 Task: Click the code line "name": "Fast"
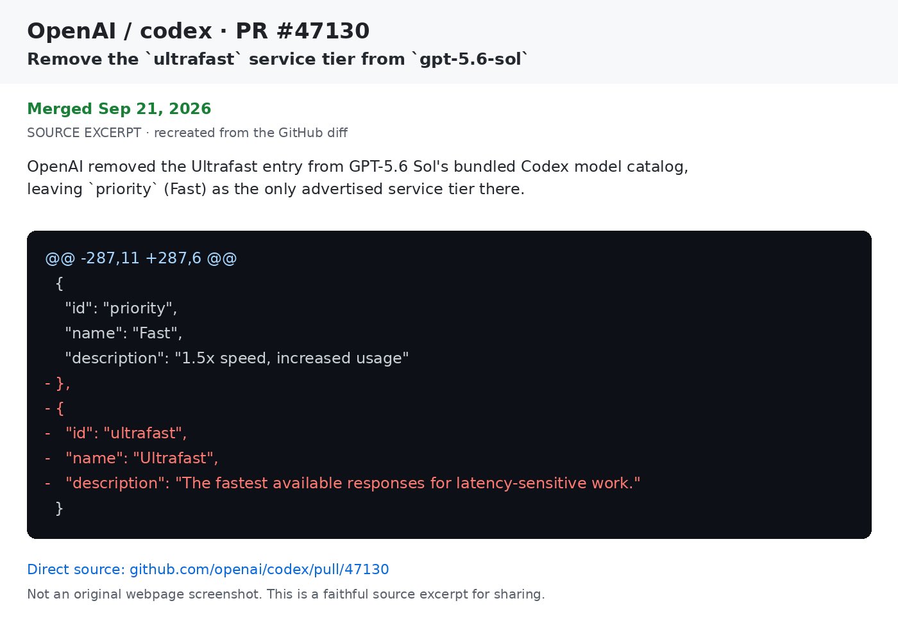point(124,333)
